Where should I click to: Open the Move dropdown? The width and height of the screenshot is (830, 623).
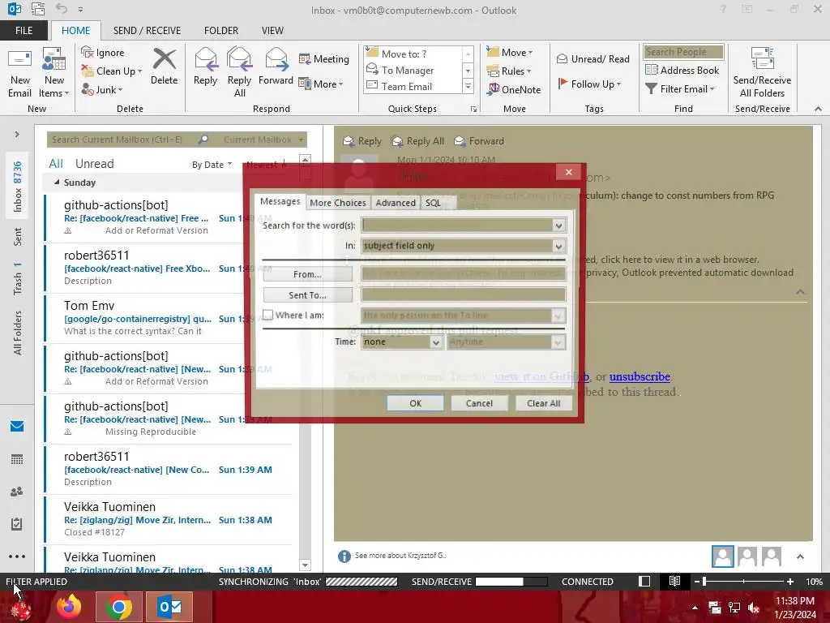(510, 53)
